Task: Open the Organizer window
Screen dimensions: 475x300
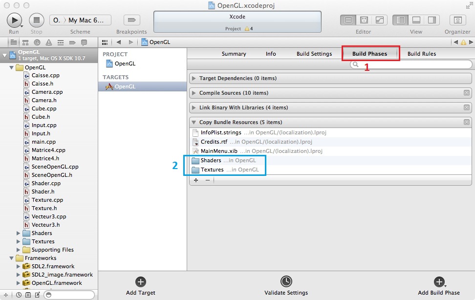Action: 457,21
